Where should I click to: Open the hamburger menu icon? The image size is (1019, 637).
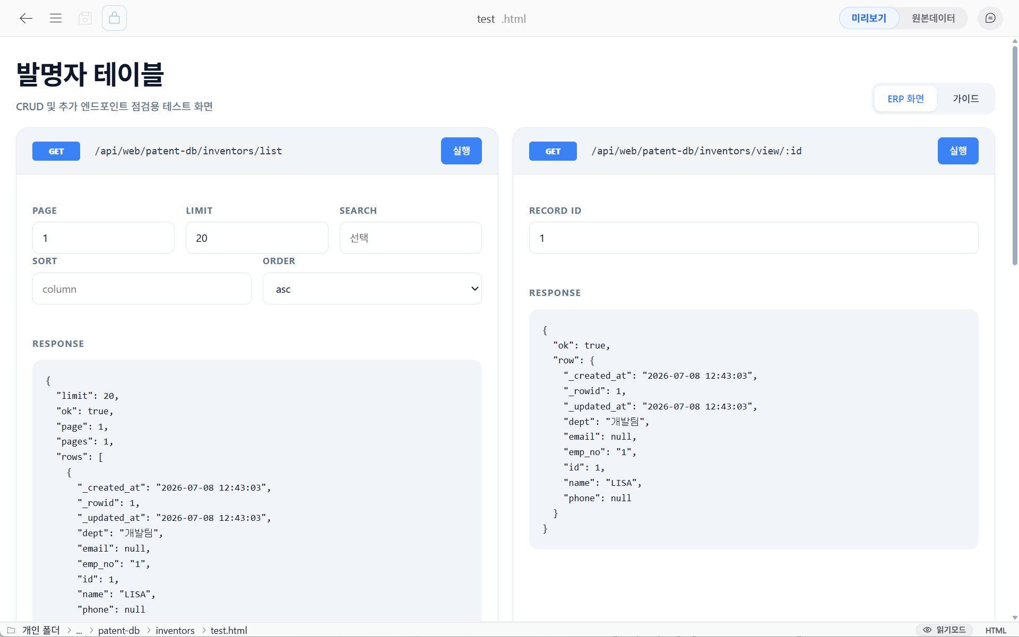tap(56, 19)
